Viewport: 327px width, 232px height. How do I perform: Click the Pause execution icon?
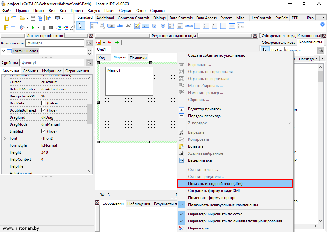(44, 28)
